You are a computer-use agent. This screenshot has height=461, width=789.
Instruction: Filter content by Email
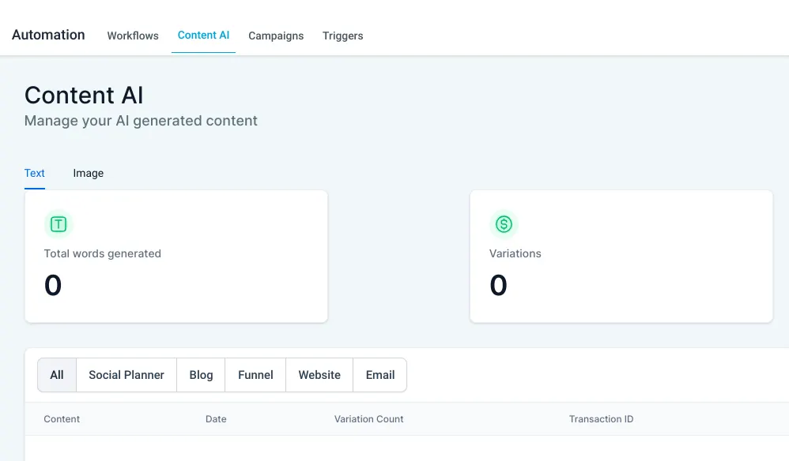[x=380, y=375]
